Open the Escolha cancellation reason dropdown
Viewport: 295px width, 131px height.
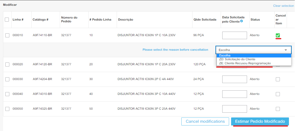click(254, 50)
